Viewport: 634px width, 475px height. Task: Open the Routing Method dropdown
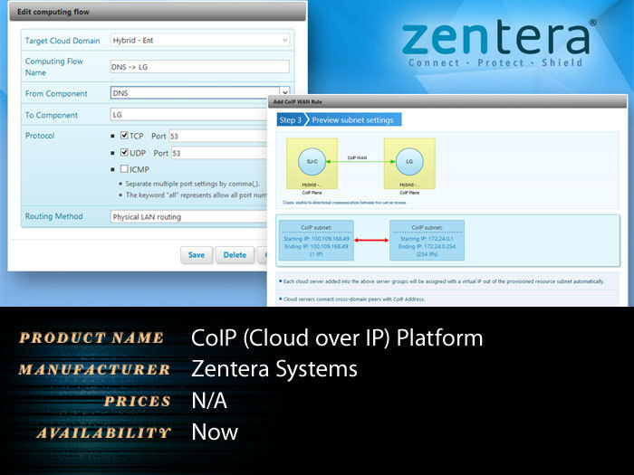point(188,217)
